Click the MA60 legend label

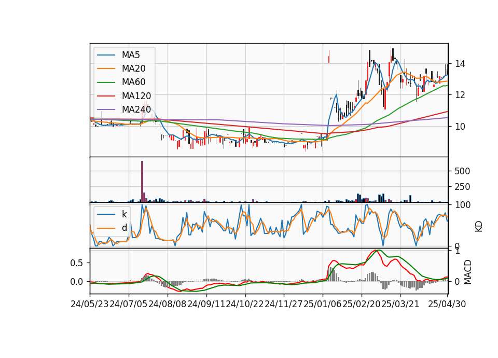pos(133,82)
